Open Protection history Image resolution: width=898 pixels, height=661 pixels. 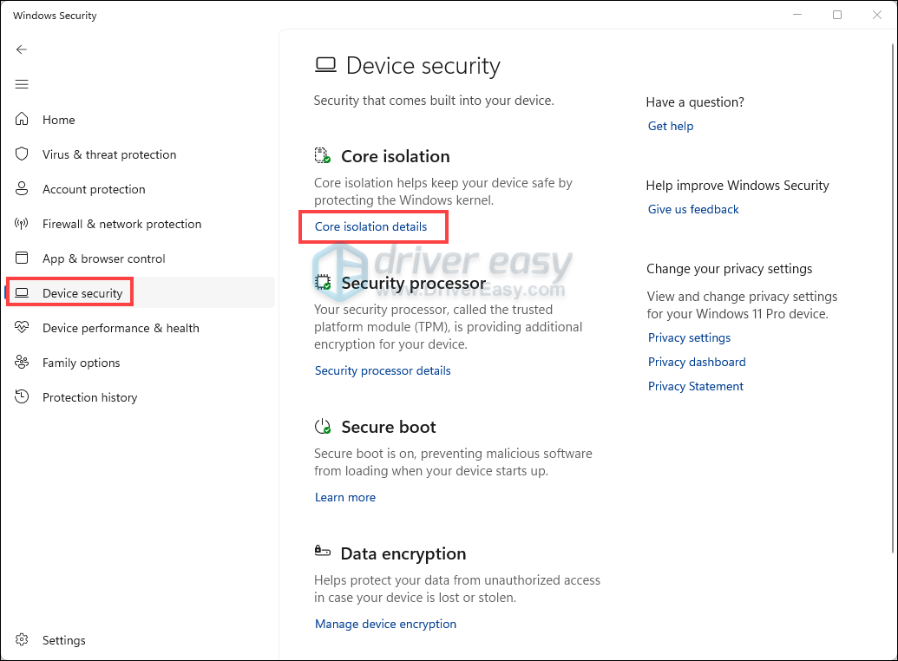click(x=89, y=396)
